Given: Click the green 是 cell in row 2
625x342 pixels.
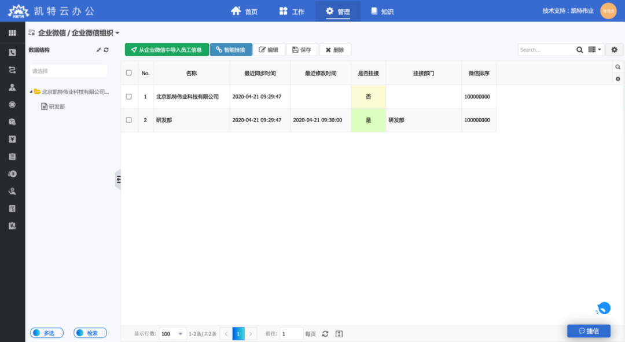Looking at the screenshot, I should click(368, 120).
